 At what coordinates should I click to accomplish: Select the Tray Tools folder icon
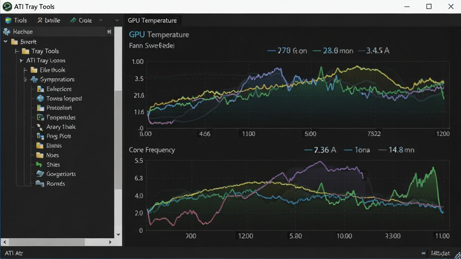(26, 51)
